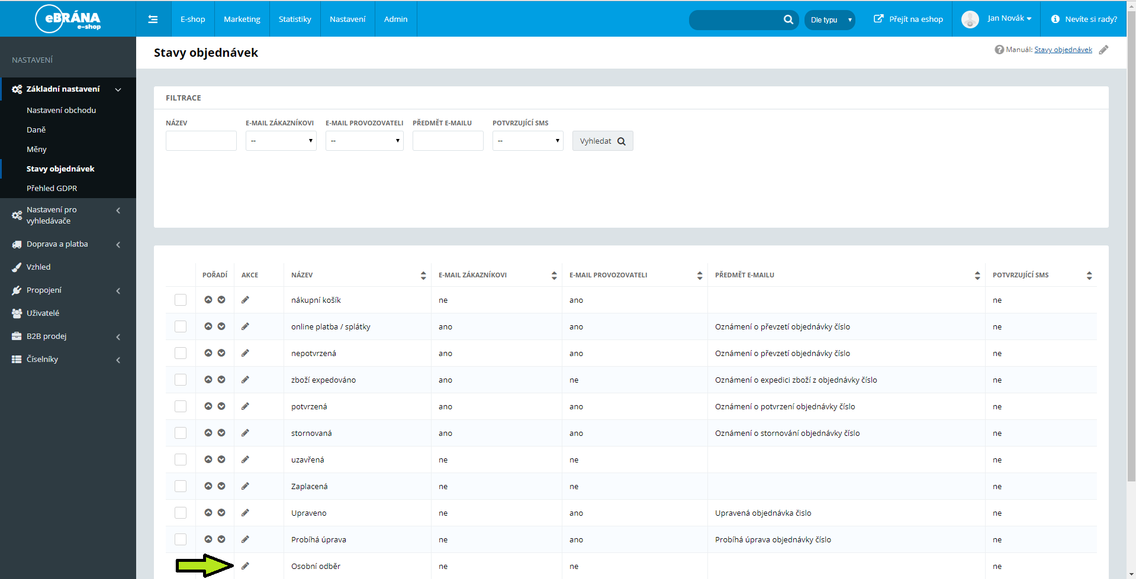This screenshot has width=1136, height=579.
Task: Edit the 'nákupní košík' status with pencil
Action: click(245, 300)
